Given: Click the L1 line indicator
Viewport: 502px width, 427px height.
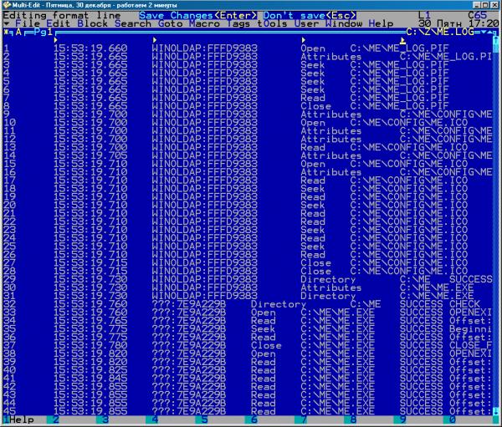Looking at the screenshot, I should (x=424, y=15).
